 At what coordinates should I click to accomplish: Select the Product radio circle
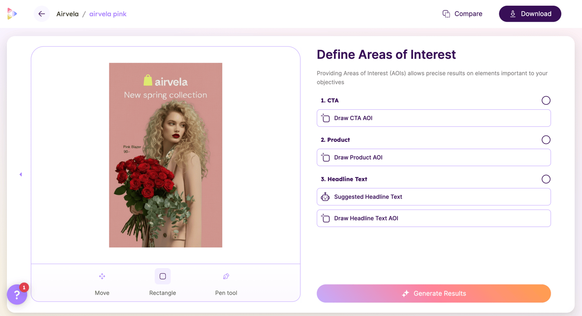click(x=546, y=140)
